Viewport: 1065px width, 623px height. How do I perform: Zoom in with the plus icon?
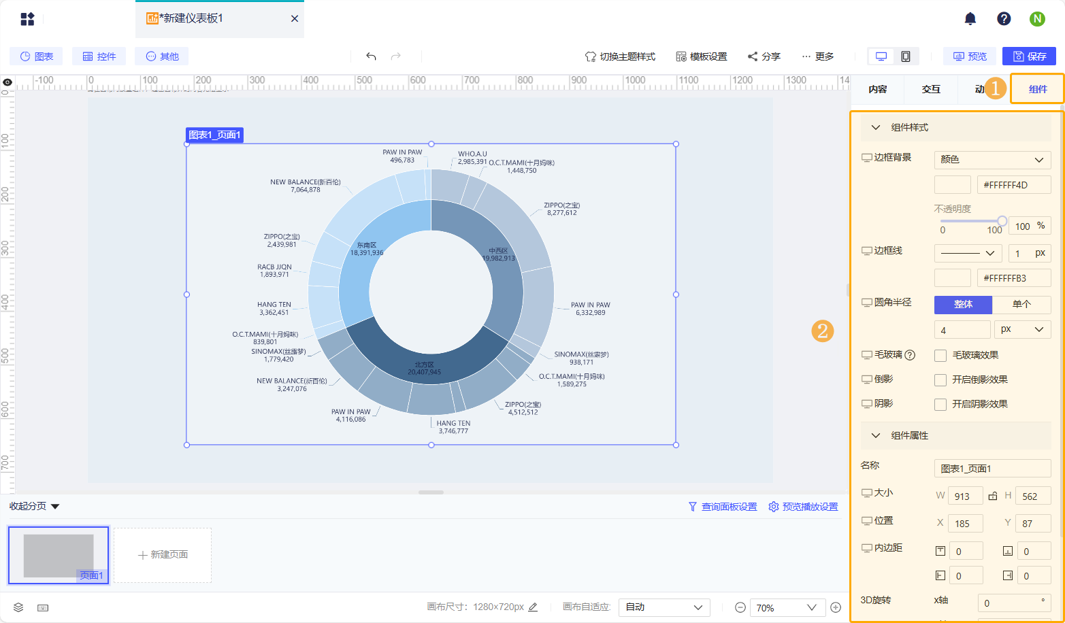pos(836,607)
